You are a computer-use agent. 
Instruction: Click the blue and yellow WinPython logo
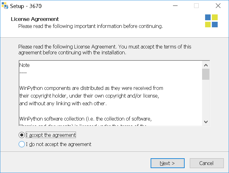pos(211,21)
